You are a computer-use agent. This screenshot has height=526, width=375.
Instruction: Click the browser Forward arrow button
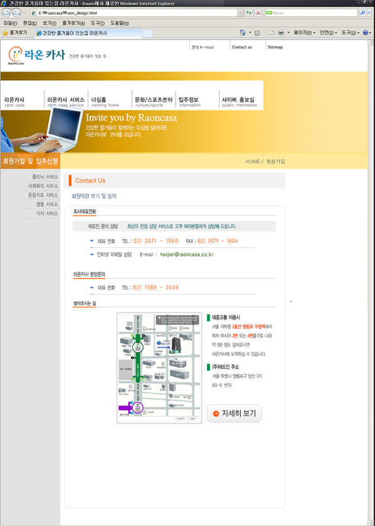pyautogui.click(x=16, y=13)
